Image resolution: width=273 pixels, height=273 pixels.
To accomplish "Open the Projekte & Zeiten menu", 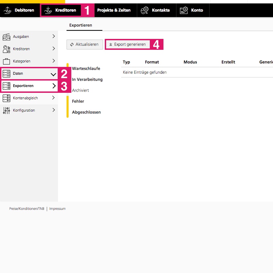I will [114, 10].
